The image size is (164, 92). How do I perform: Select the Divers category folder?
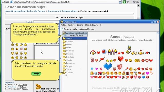[67, 44]
